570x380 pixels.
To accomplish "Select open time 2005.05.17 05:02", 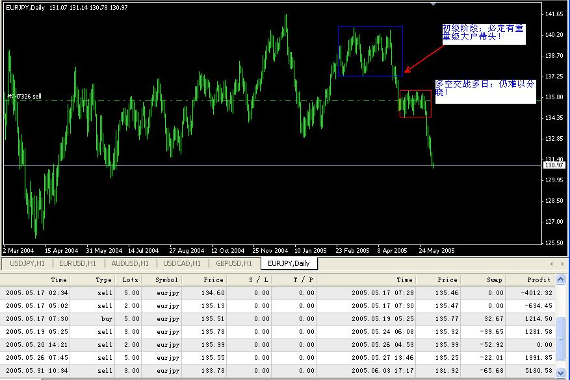I will 37,306.
